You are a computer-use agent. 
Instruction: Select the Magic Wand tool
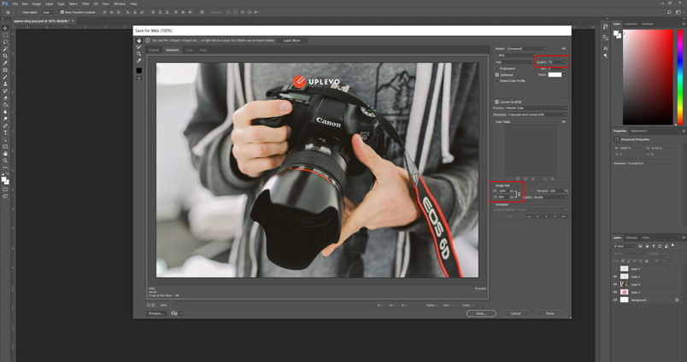point(5,49)
